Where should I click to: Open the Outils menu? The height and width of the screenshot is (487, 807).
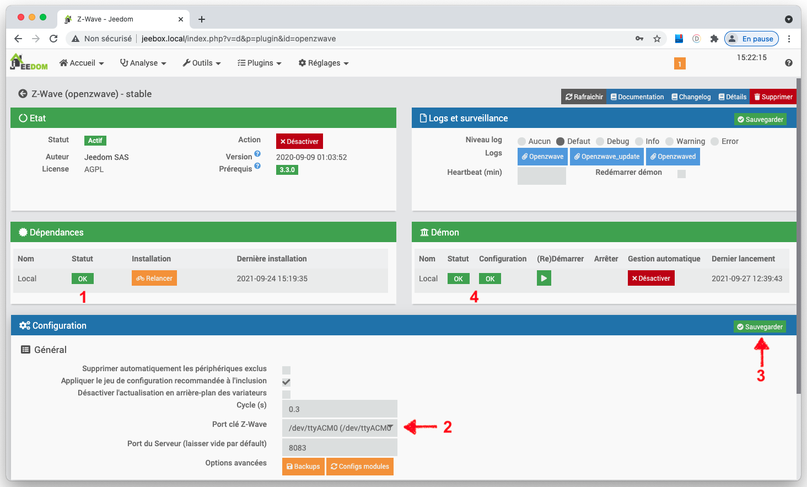202,63
